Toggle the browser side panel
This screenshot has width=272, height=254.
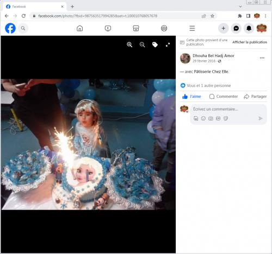tap(248, 16)
